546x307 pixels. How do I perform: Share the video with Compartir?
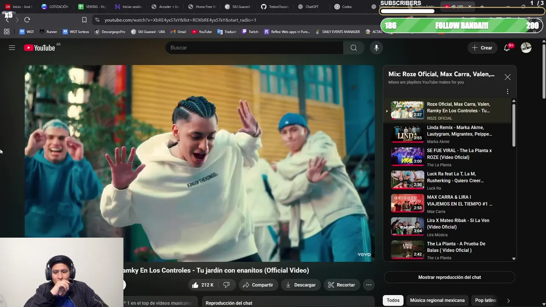tap(258, 285)
